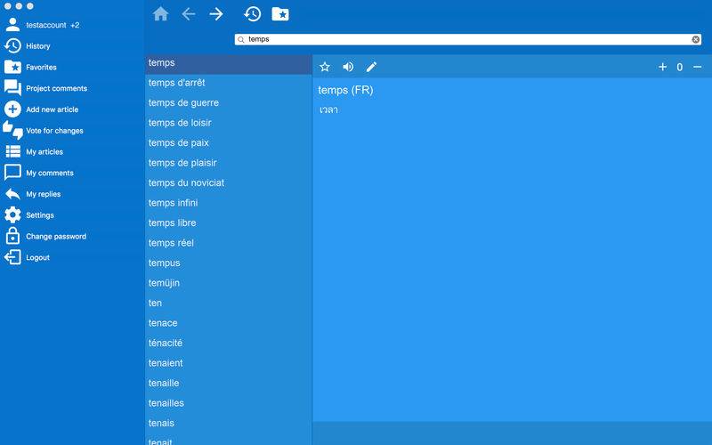
Task: Click the Change password lock icon
Action: click(x=12, y=236)
